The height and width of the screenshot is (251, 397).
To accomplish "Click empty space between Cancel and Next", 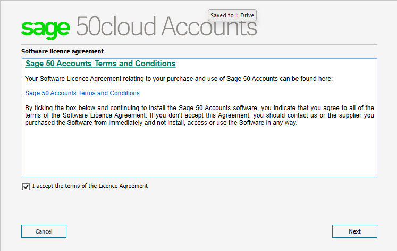I will click(199, 231).
